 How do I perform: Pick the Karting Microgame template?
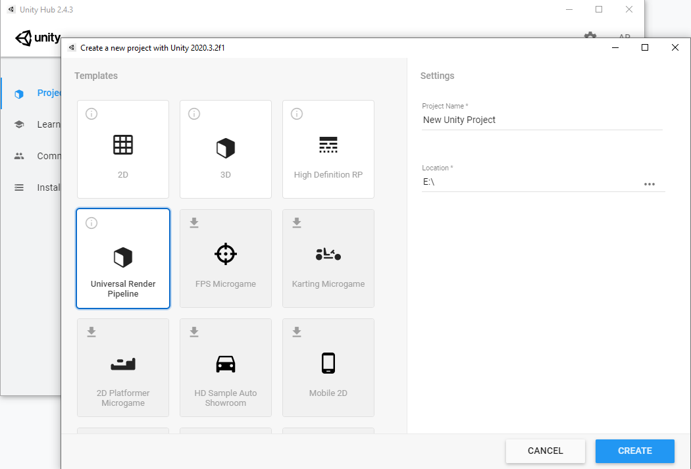[x=328, y=259]
